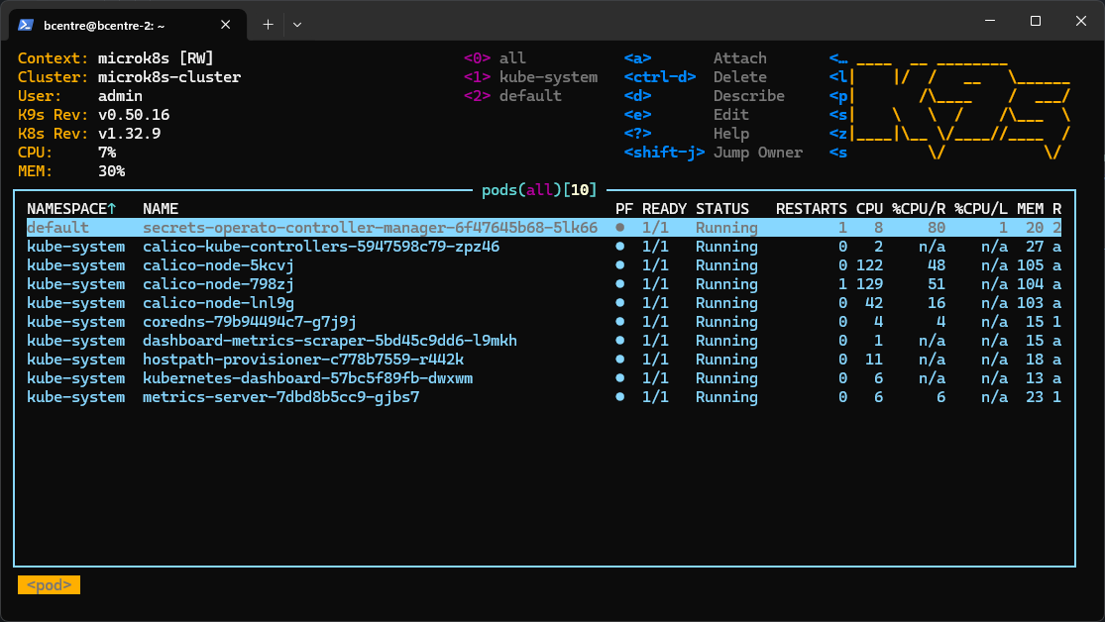1105x622 pixels.
Task: Choose the kube-system namespace shortcut
Action: [x=548, y=77]
